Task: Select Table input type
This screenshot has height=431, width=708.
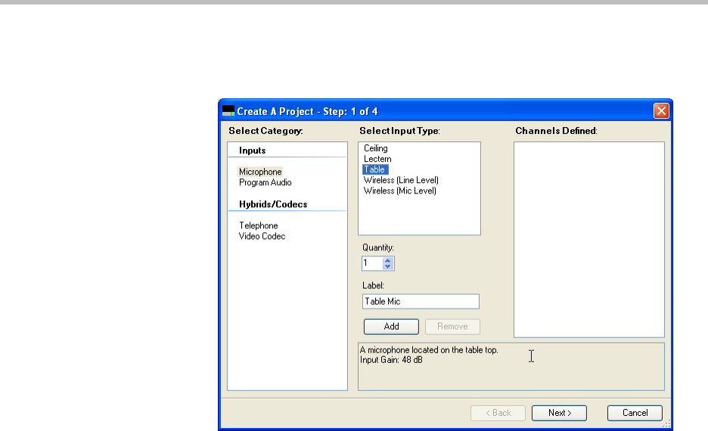Action: (x=374, y=169)
